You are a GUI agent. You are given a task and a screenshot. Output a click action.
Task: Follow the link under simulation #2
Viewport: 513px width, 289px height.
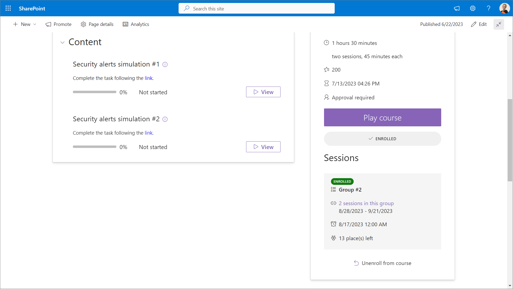(149, 133)
